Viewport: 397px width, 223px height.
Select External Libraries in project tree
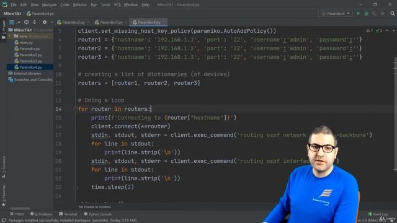[x=27, y=73]
